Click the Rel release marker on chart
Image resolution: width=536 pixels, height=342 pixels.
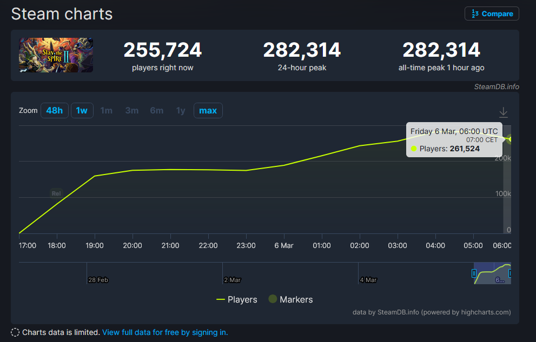tap(56, 193)
